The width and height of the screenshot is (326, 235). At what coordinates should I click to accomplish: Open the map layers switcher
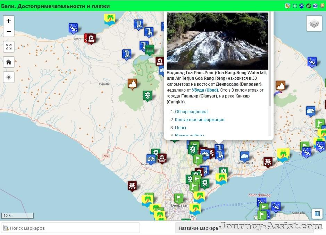click(x=314, y=23)
